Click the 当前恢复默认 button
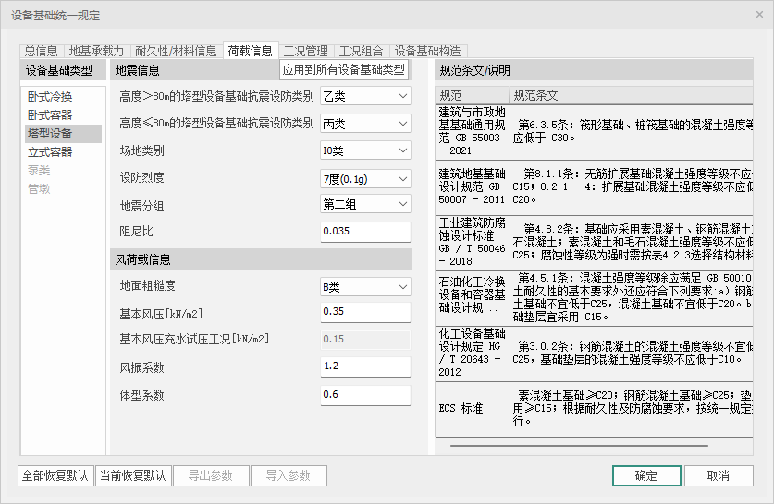This screenshot has height=504, width=774. tap(132, 476)
